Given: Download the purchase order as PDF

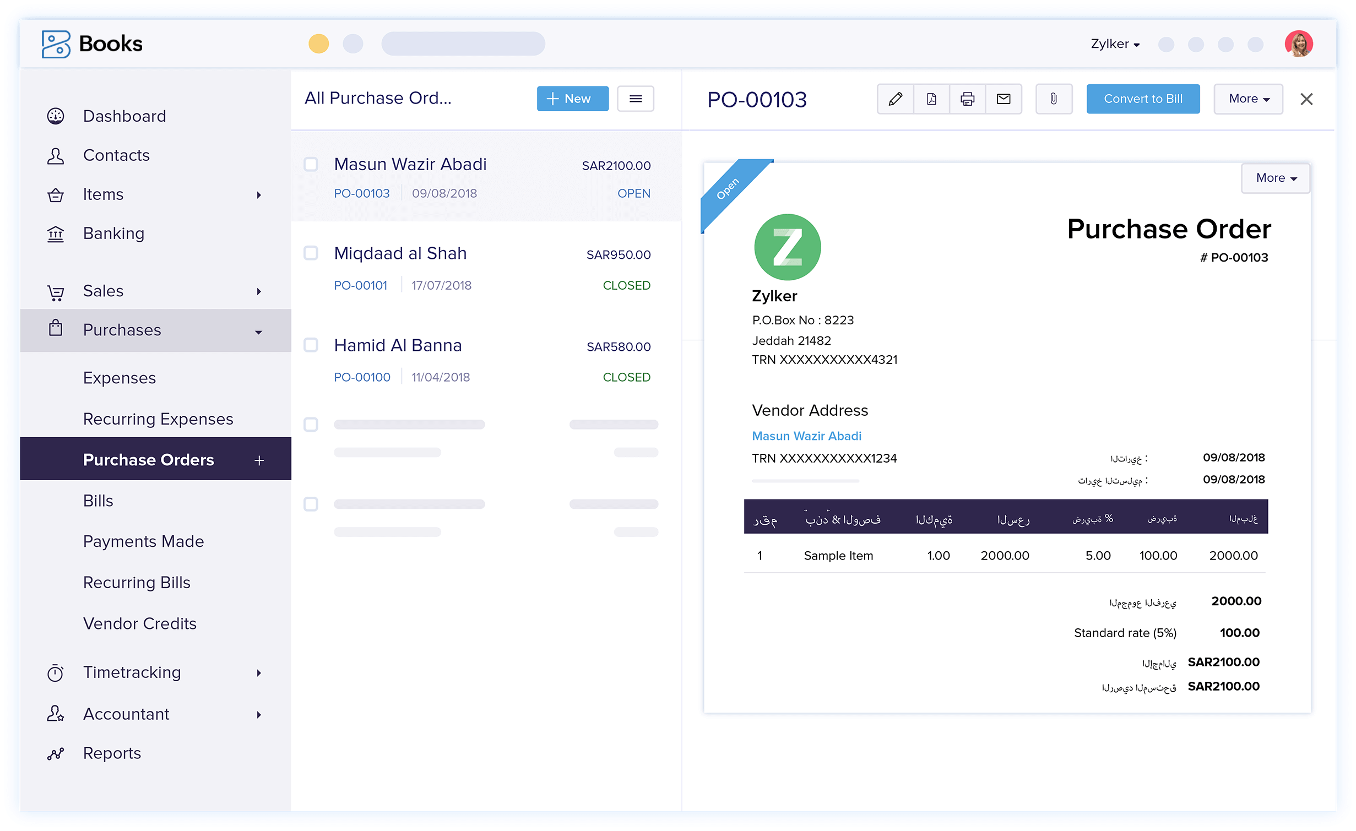Looking at the screenshot, I should [x=931, y=99].
